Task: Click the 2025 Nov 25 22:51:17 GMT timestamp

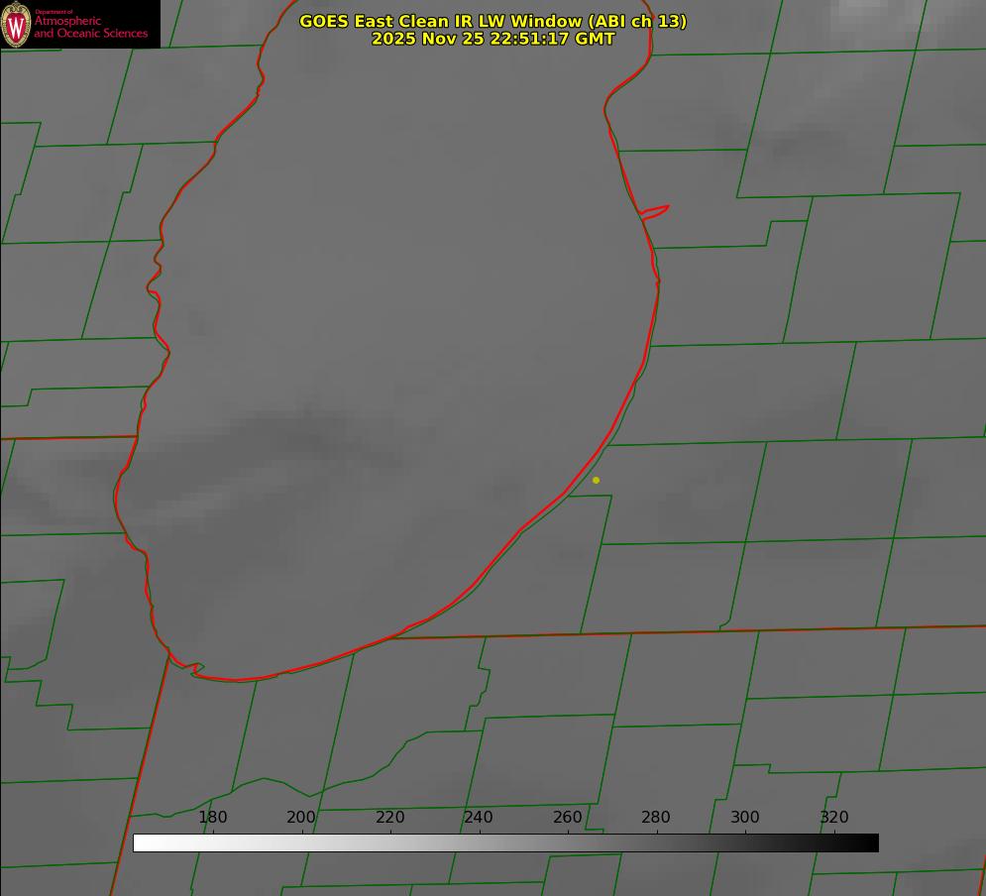Action: (493, 39)
